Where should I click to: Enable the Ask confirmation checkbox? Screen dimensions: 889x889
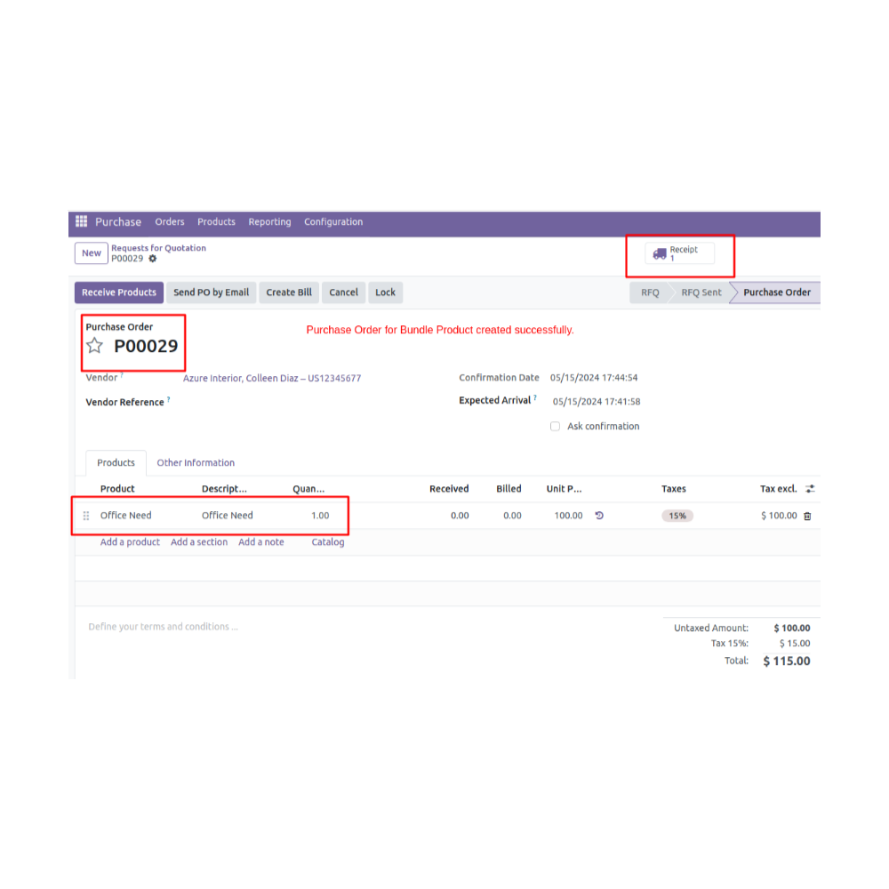point(556,427)
